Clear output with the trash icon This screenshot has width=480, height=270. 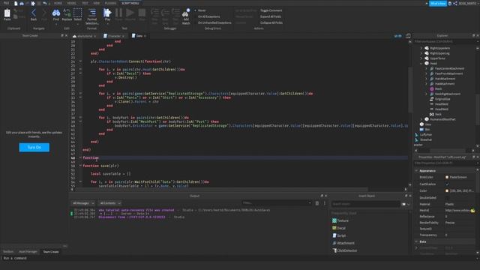click(x=317, y=203)
